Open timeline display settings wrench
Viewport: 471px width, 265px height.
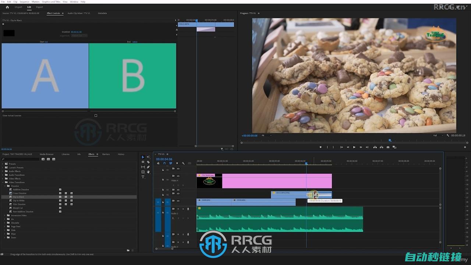(x=183, y=163)
